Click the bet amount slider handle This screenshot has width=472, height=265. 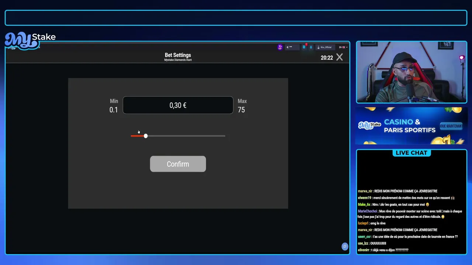[146, 136]
